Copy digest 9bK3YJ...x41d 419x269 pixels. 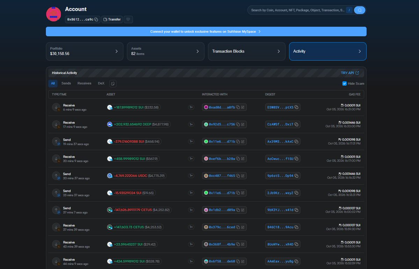pyautogui.click(x=296, y=210)
